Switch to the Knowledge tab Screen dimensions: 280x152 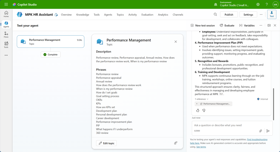pyautogui.click(x=83, y=15)
